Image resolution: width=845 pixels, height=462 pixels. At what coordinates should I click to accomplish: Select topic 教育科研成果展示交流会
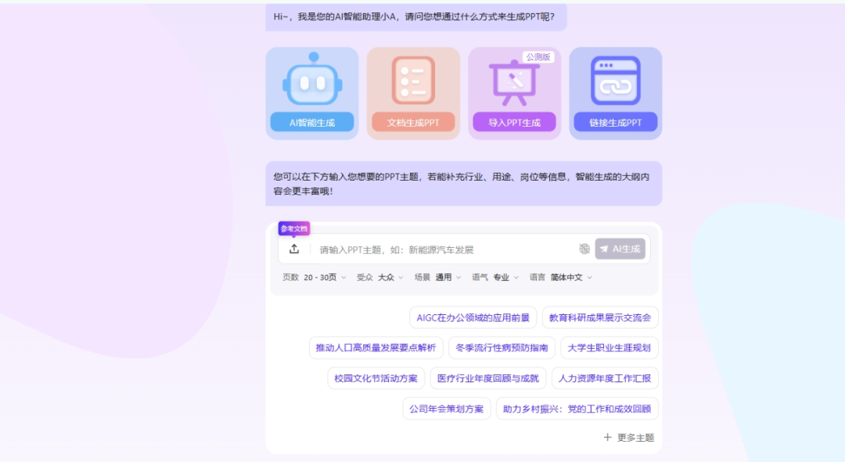(600, 317)
